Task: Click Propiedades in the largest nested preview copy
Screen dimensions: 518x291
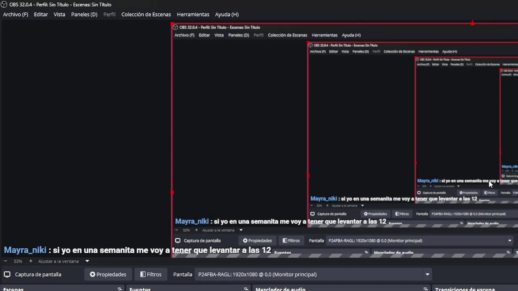Action: (x=257, y=240)
